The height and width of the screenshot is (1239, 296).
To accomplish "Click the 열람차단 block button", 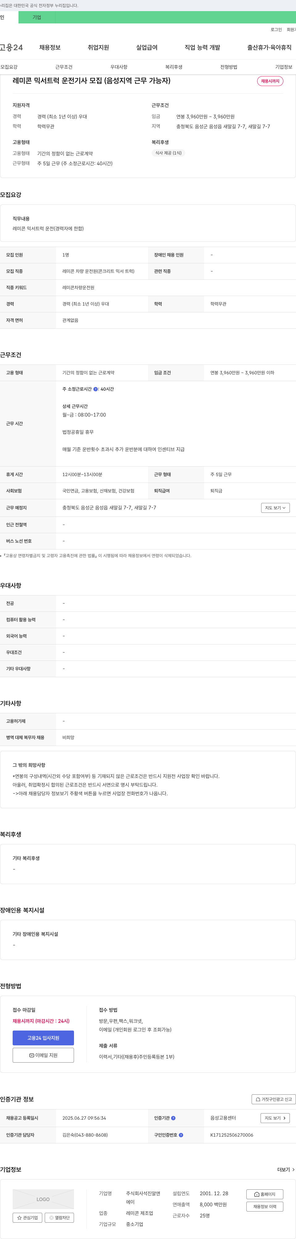I will coord(59,1217).
